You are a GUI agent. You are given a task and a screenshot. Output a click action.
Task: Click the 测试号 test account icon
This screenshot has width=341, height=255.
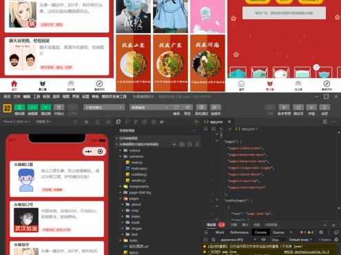[x=298, y=108]
